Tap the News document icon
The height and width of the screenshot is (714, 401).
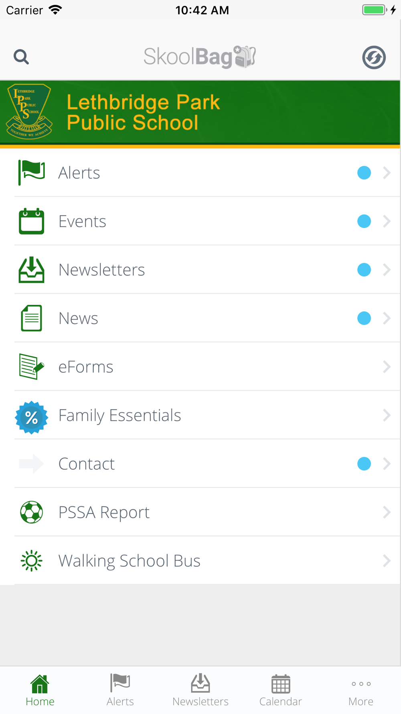(31, 318)
